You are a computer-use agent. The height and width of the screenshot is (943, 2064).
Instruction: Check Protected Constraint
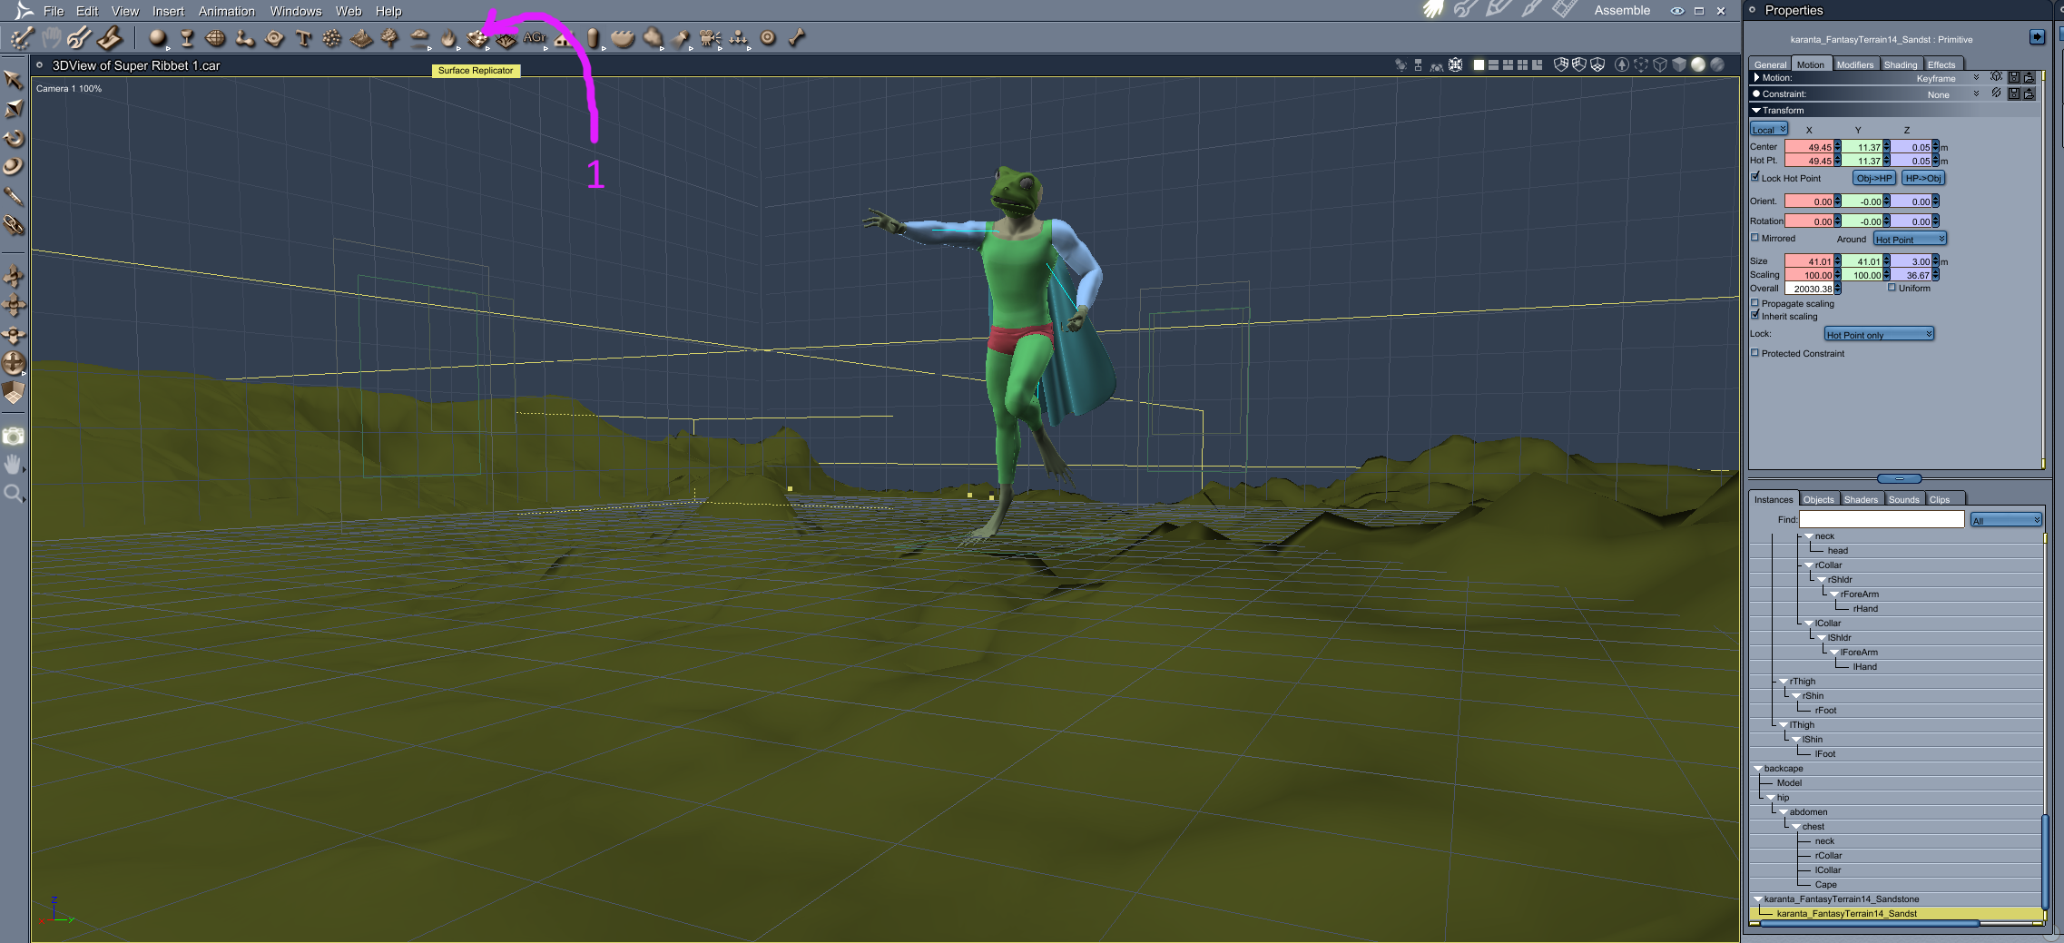[x=1755, y=353]
